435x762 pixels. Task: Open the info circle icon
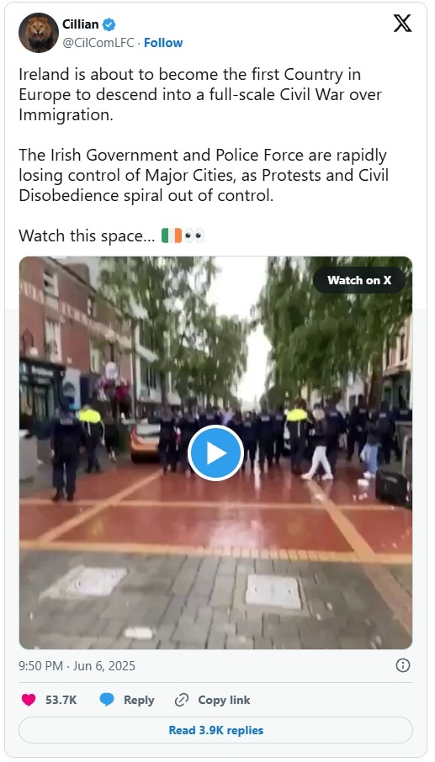tap(402, 665)
